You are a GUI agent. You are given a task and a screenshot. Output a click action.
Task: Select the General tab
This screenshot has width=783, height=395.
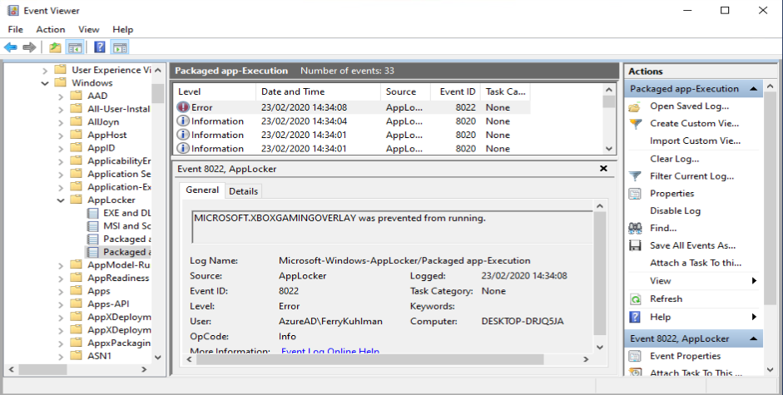pos(202,190)
